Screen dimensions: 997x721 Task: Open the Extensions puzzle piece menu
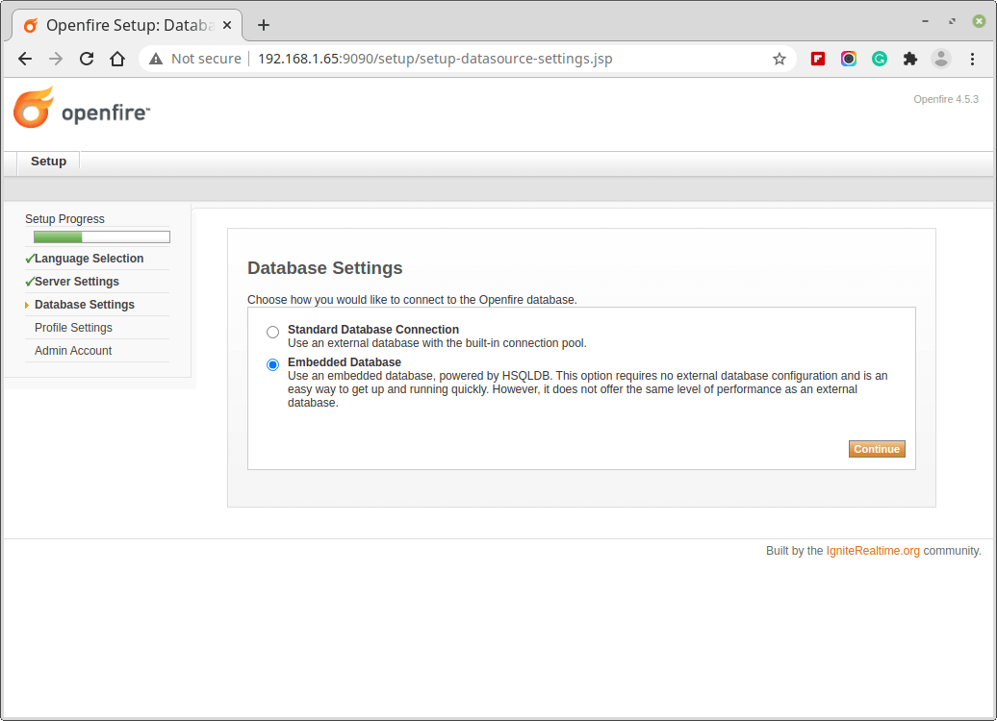point(910,59)
